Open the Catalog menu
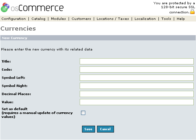196x140 pixels. click(38, 19)
